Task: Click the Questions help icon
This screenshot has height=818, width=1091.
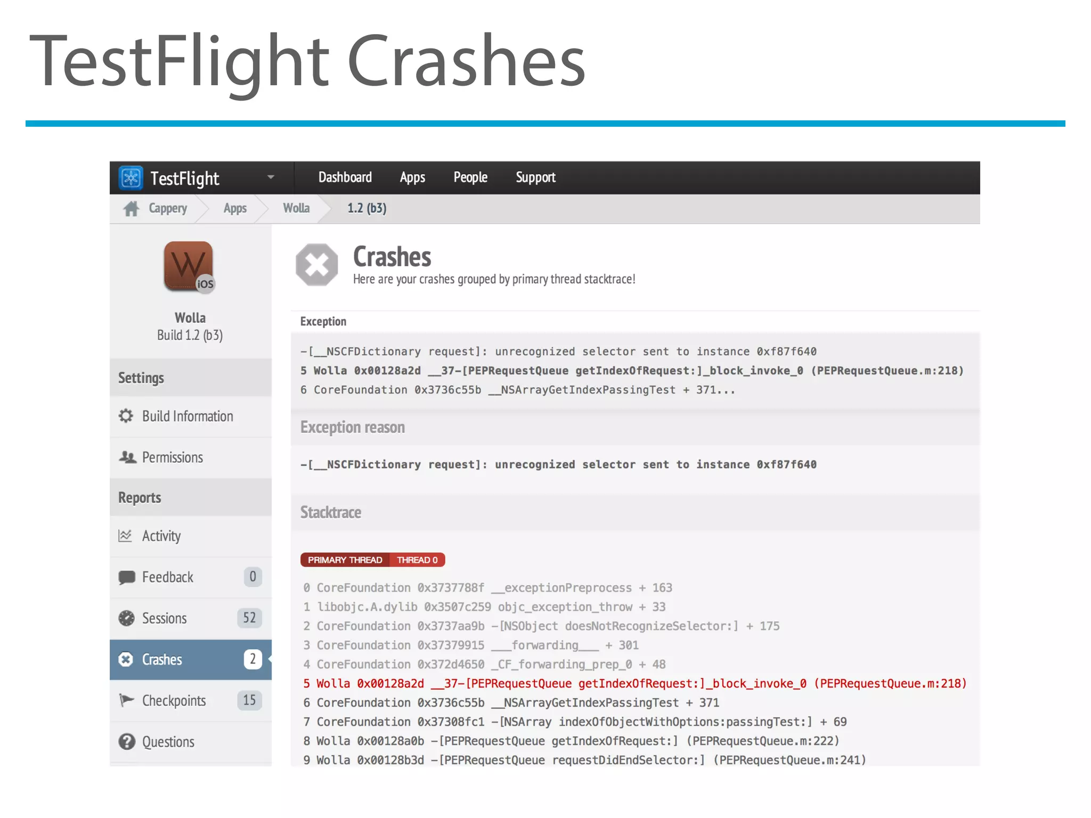Action: point(127,741)
